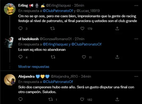The height and width of the screenshot is (104, 142).
Task: Share Alejandra's tweet
Action: pos(117,99)
